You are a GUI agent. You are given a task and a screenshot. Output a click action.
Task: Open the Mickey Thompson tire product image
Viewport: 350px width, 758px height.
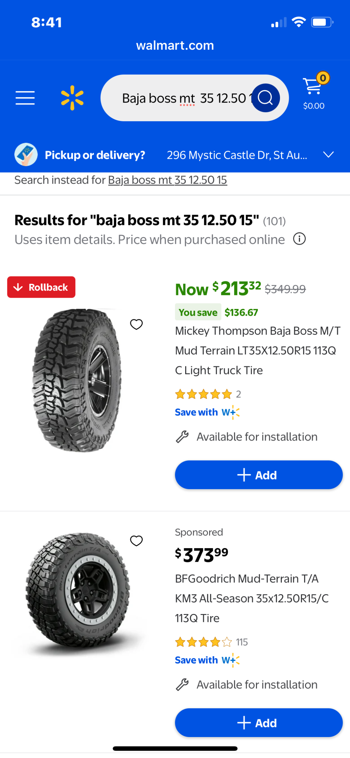[77, 381]
